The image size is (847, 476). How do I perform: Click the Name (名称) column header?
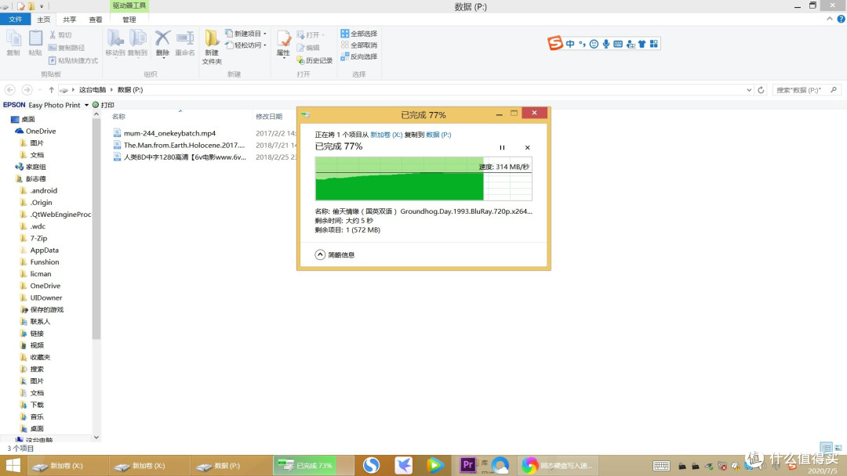(x=119, y=117)
